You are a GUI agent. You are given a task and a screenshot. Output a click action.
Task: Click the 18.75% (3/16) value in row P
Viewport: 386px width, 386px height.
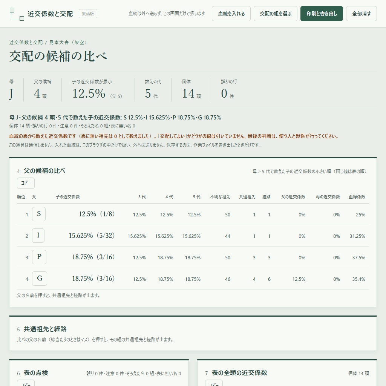(x=93, y=257)
